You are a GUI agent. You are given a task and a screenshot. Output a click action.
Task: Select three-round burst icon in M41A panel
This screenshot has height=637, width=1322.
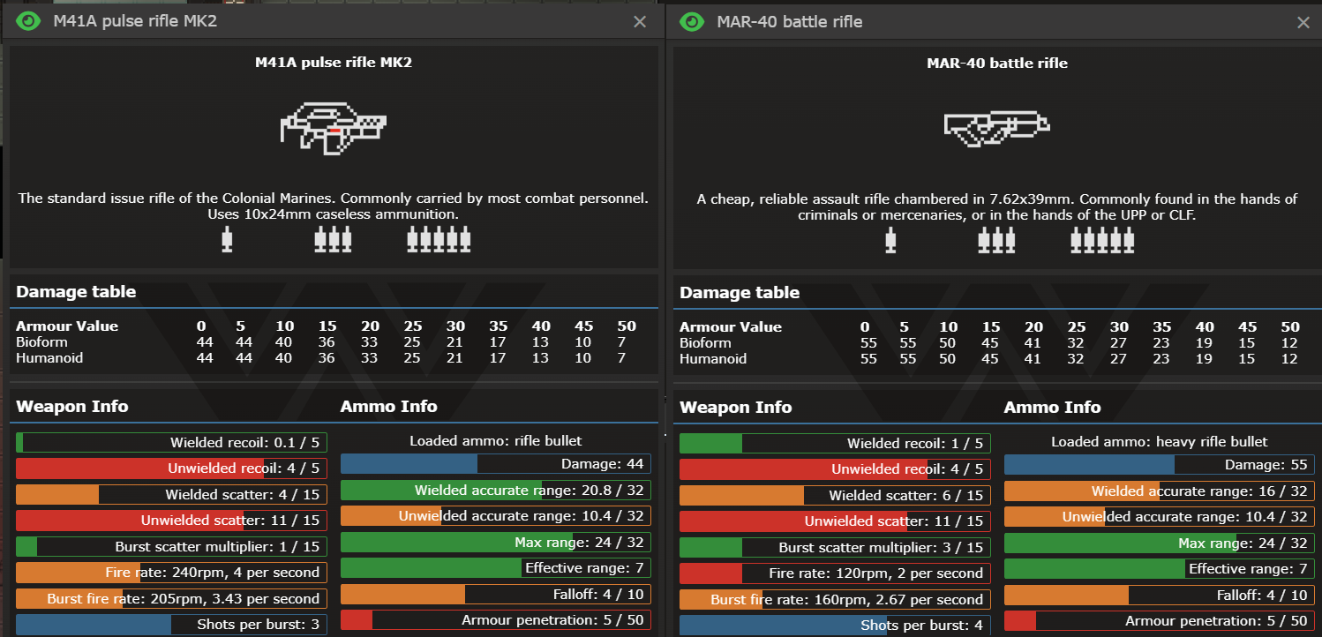click(333, 240)
